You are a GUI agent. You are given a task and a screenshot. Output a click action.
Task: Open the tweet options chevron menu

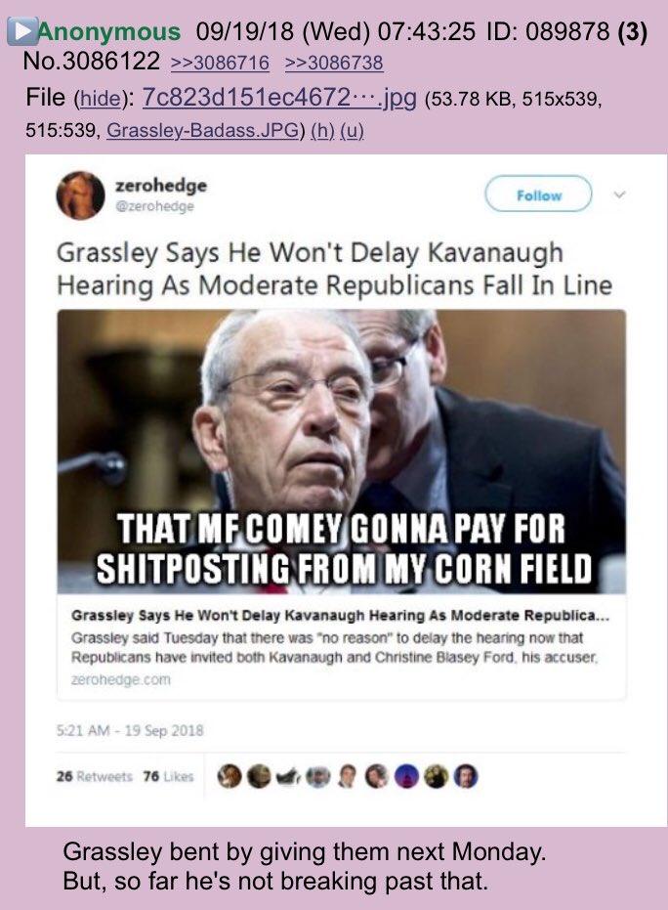click(619, 195)
